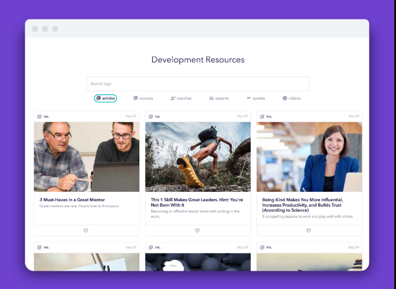Switch to the courses tab
The image size is (396, 289).
(x=143, y=98)
